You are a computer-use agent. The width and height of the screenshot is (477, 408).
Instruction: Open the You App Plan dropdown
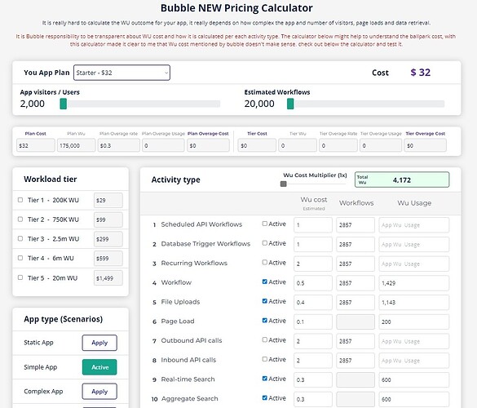tap(121, 73)
